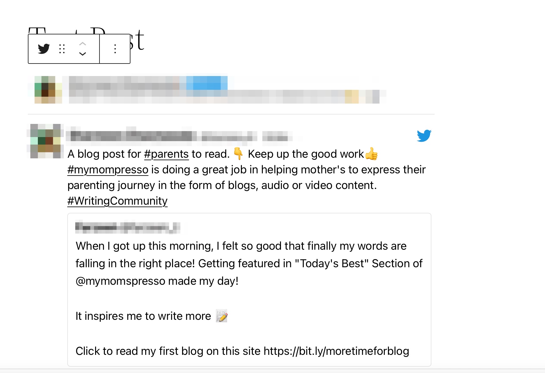Click the blue Twitter bird logo

(x=424, y=136)
